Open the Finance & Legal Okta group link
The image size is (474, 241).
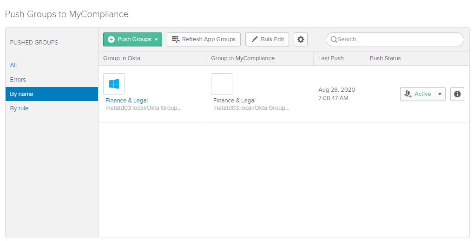click(127, 101)
